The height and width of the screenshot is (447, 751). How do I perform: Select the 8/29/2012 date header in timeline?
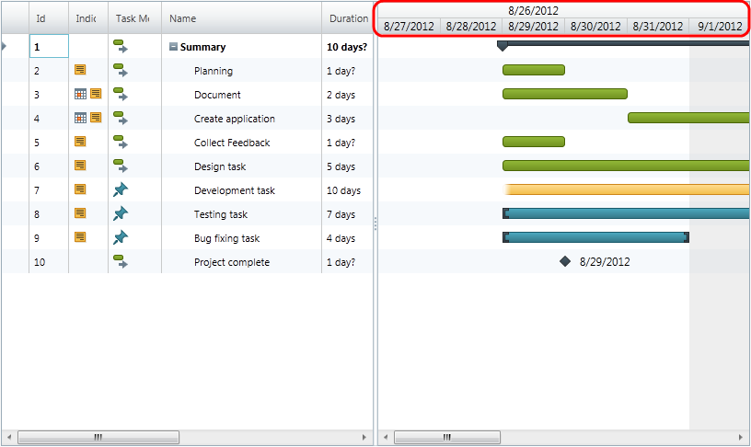tap(533, 26)
